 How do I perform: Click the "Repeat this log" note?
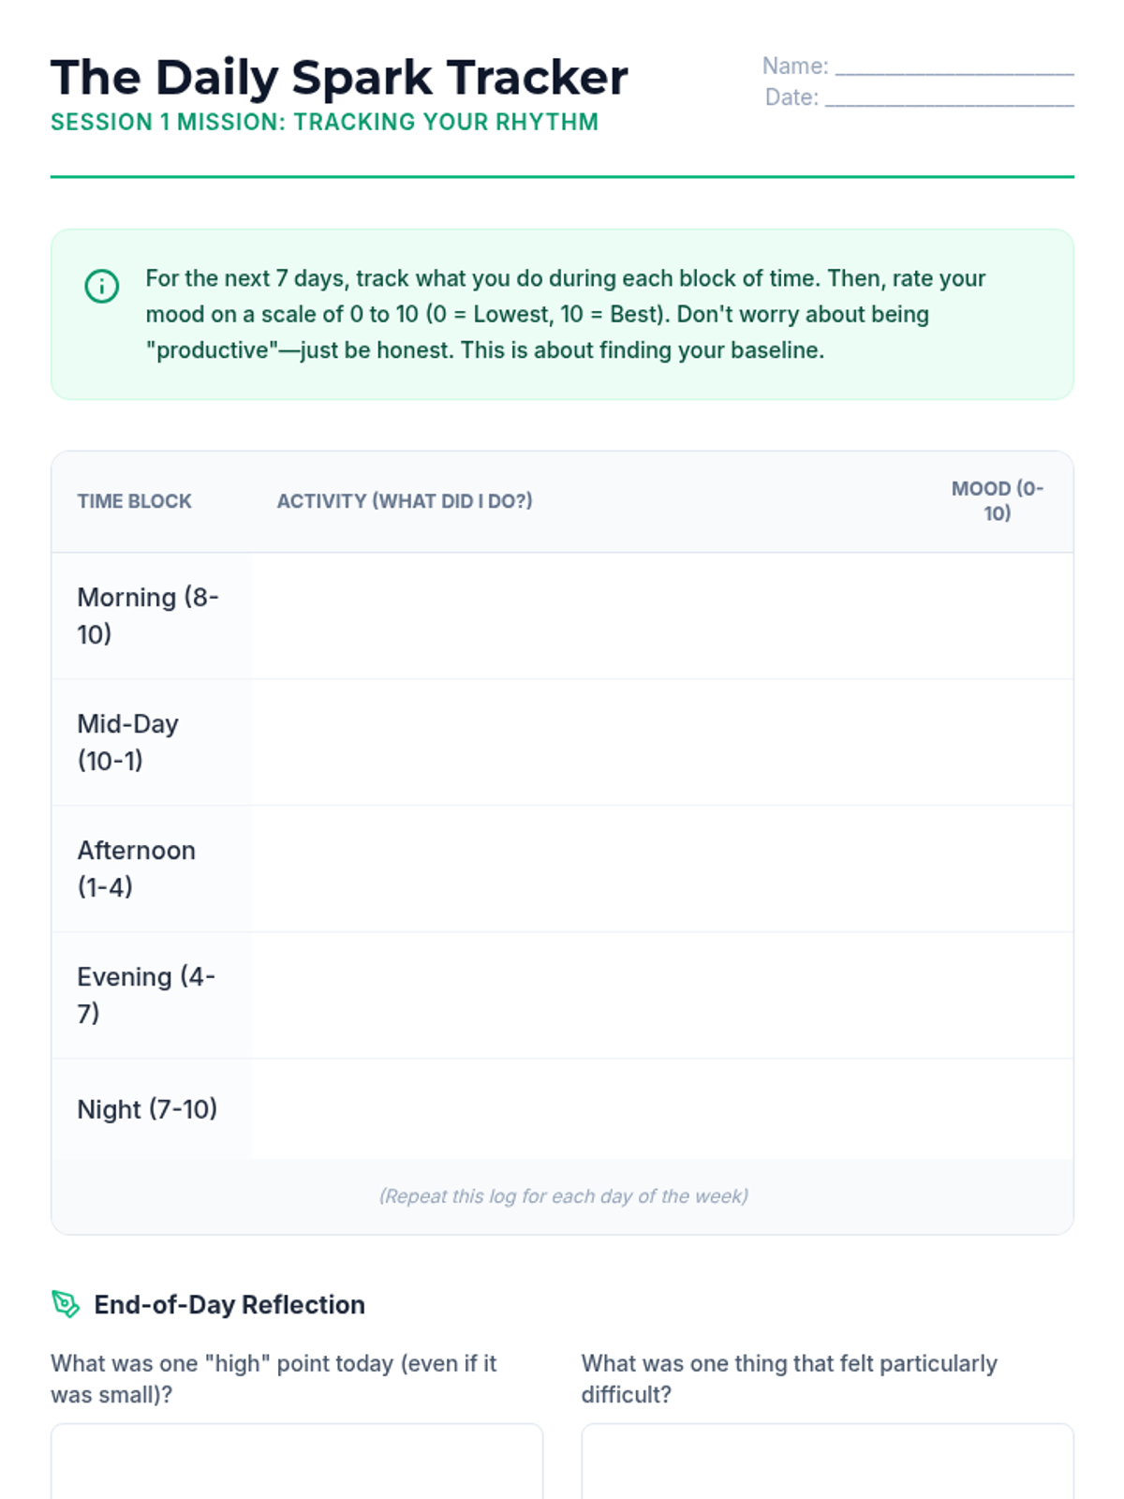click(563, 1196)
